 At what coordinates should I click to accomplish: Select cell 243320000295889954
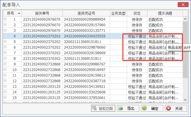(x=86, y=19)
